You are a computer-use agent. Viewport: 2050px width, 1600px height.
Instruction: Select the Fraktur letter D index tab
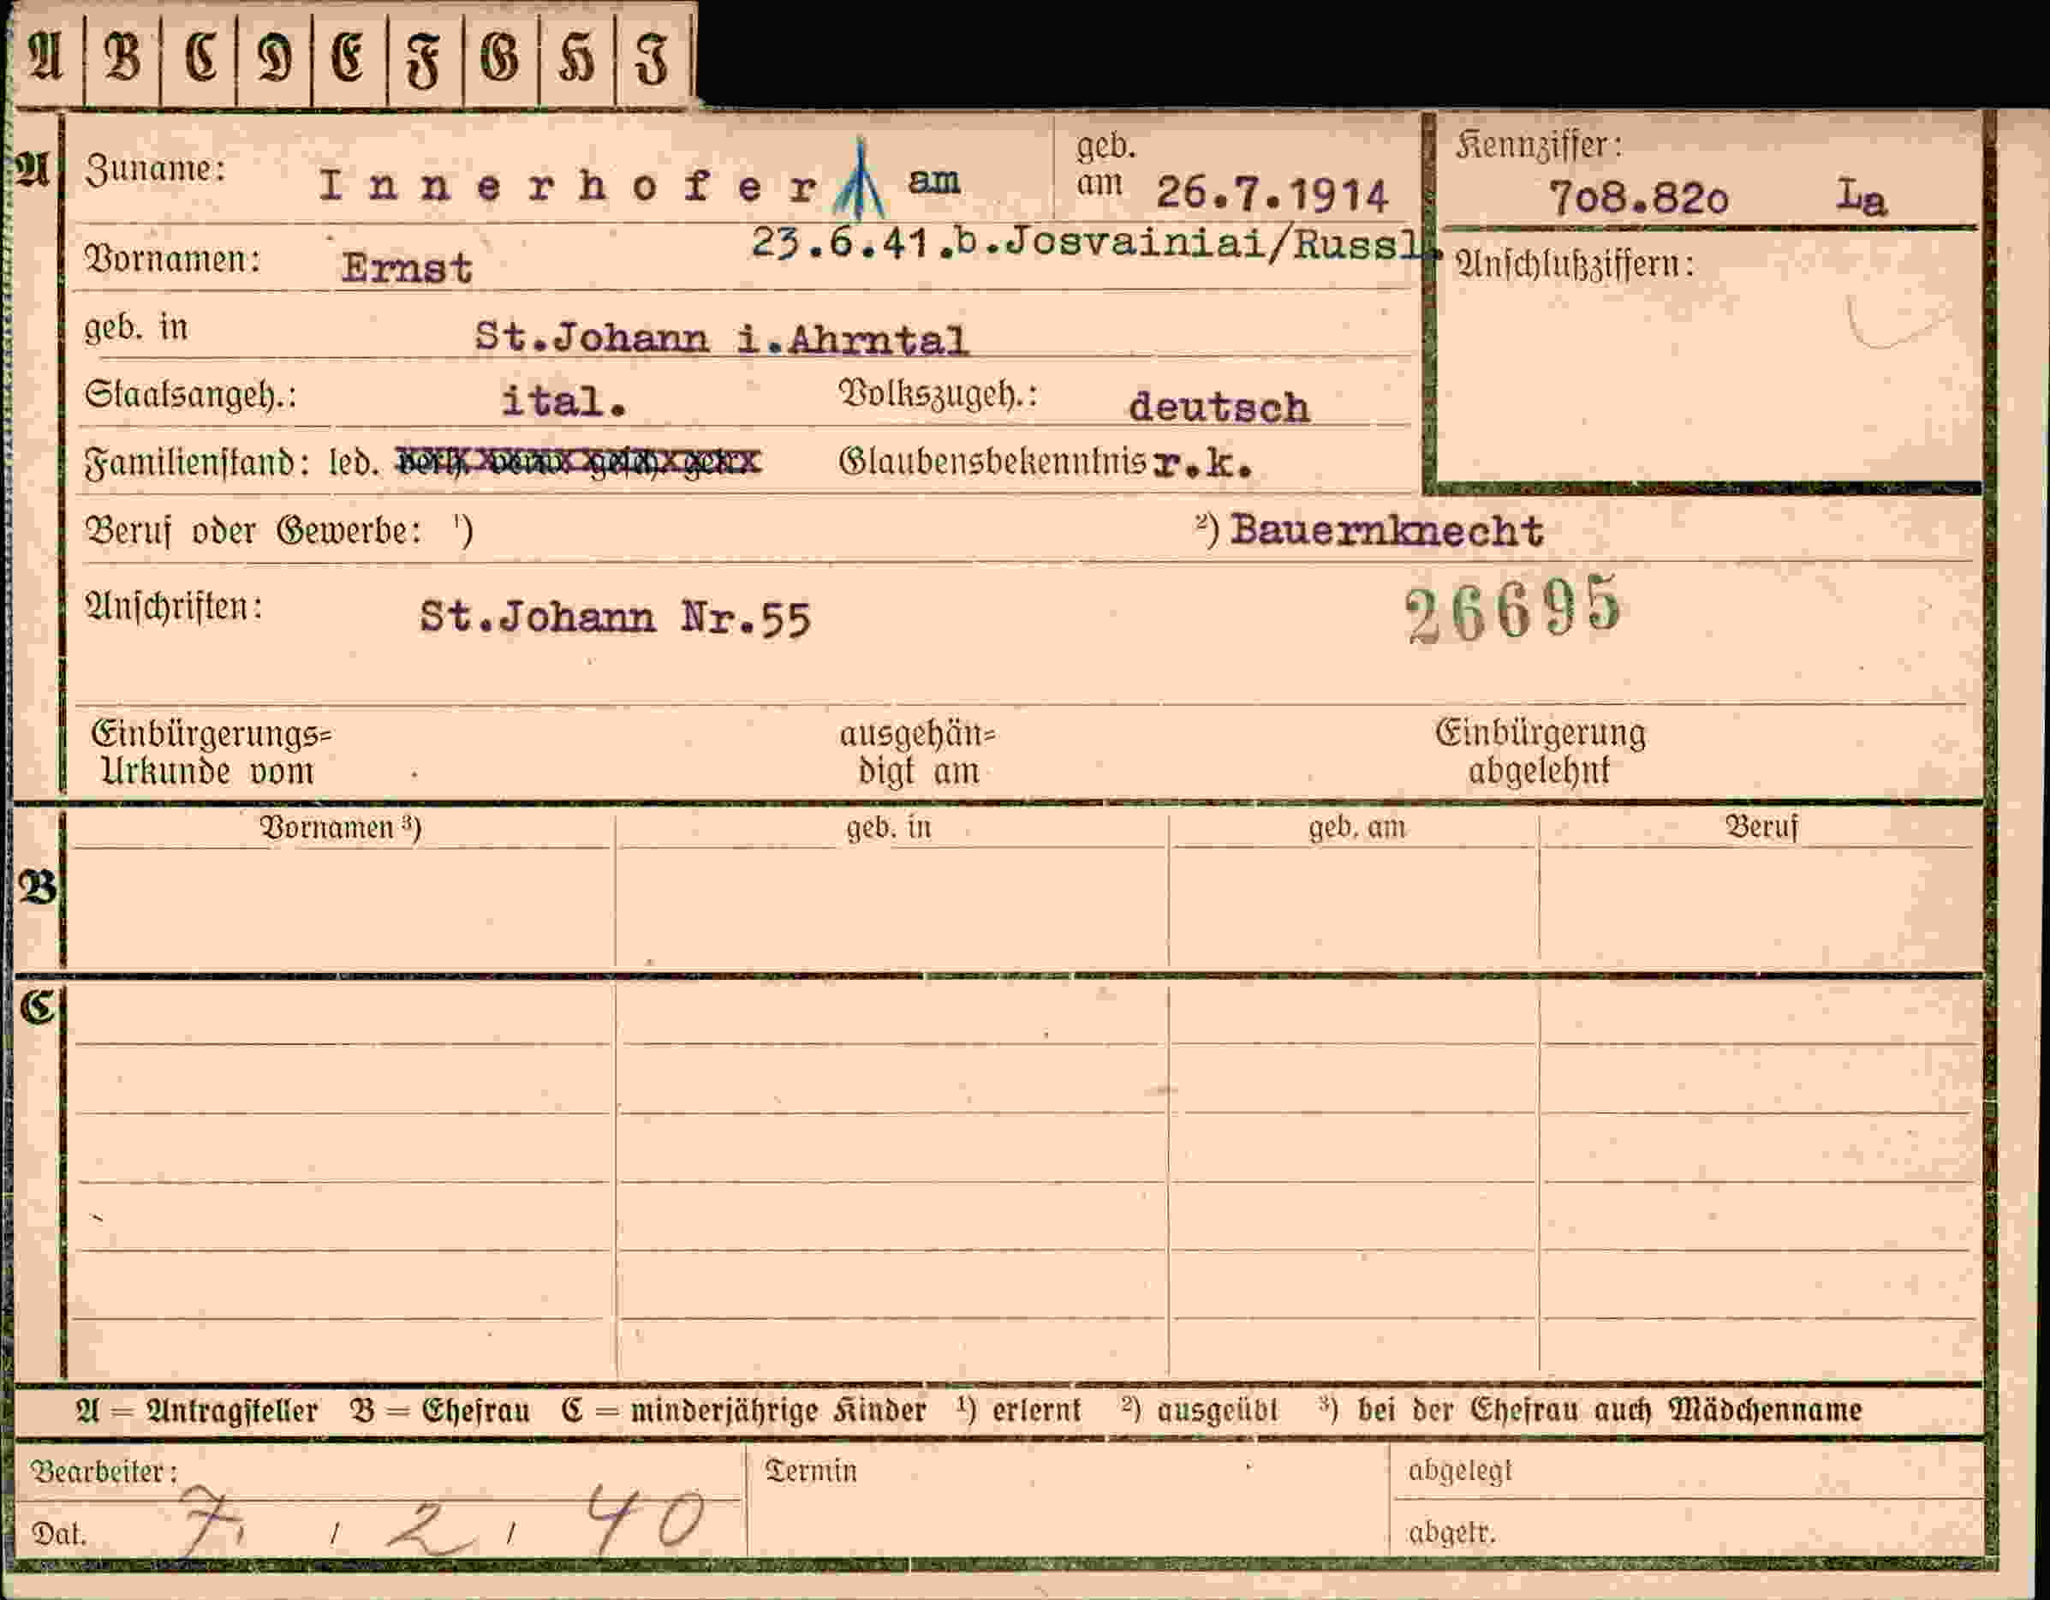(274, 57)
